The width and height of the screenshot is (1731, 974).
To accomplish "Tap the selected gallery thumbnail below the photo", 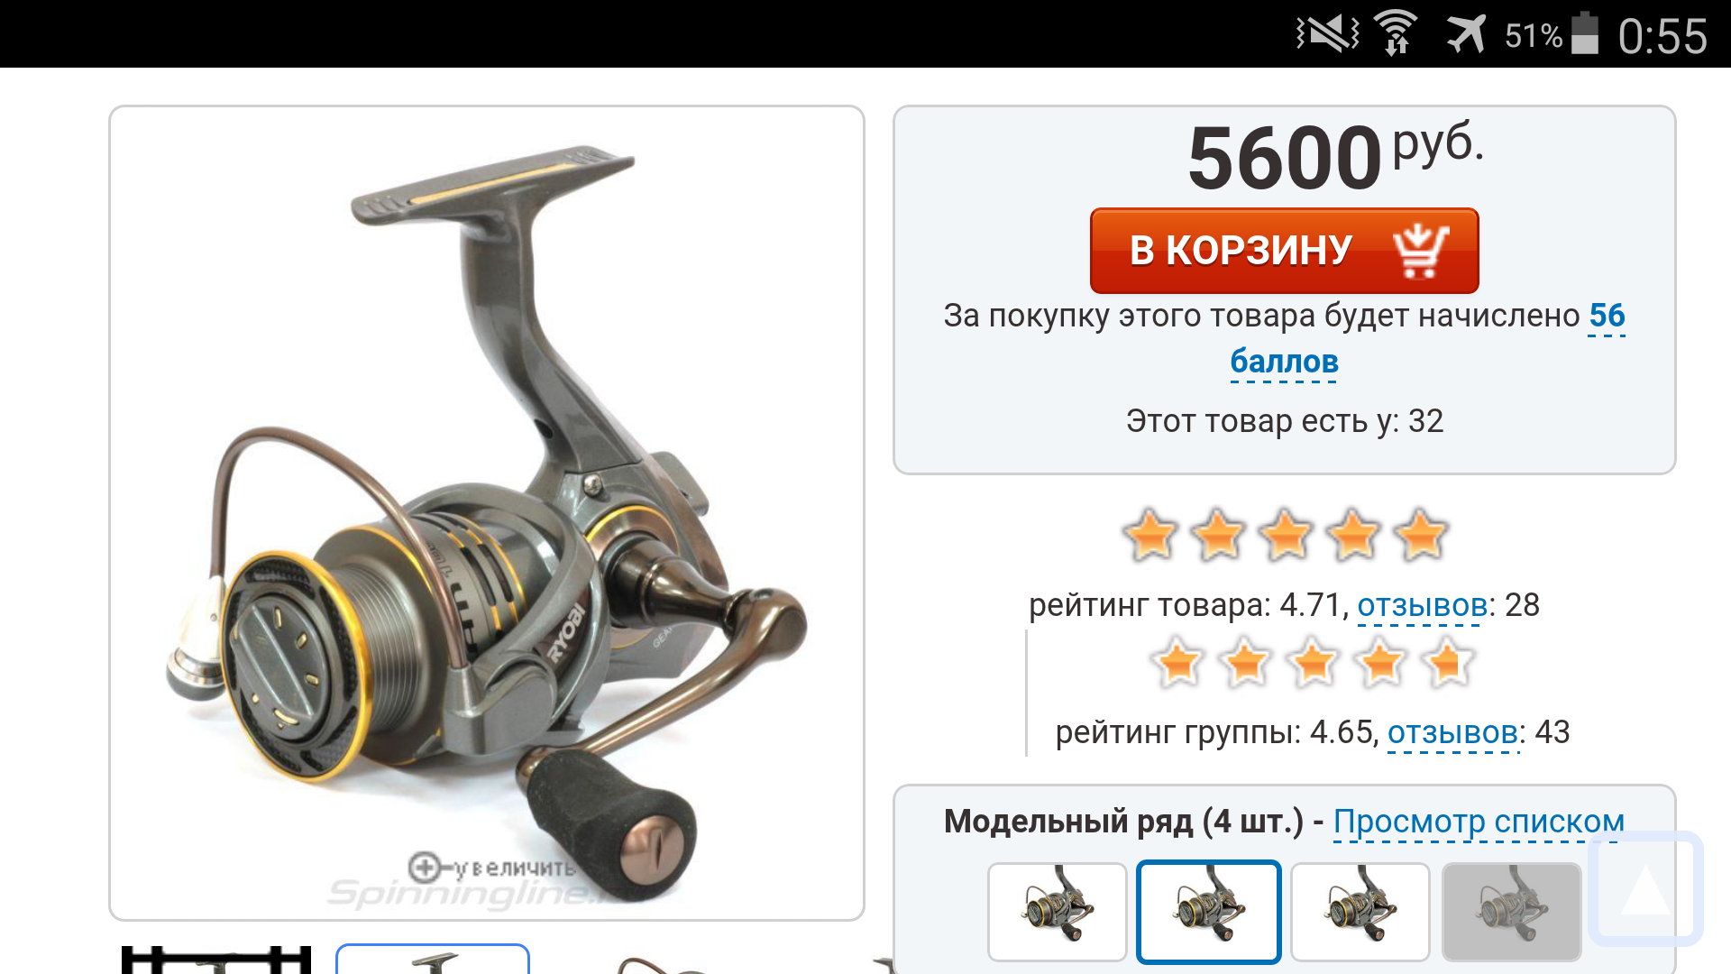I will click(433, 959).
